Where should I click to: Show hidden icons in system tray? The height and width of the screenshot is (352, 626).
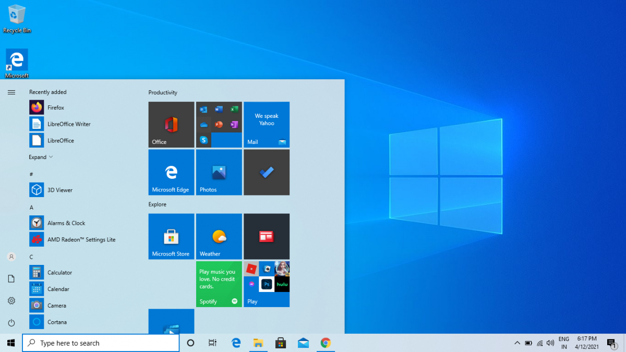pos(517,343)
